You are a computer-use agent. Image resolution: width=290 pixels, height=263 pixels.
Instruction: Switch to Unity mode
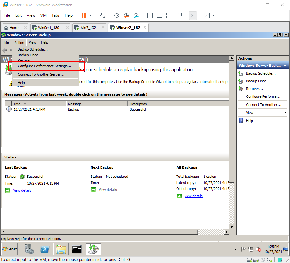[179, 15]
